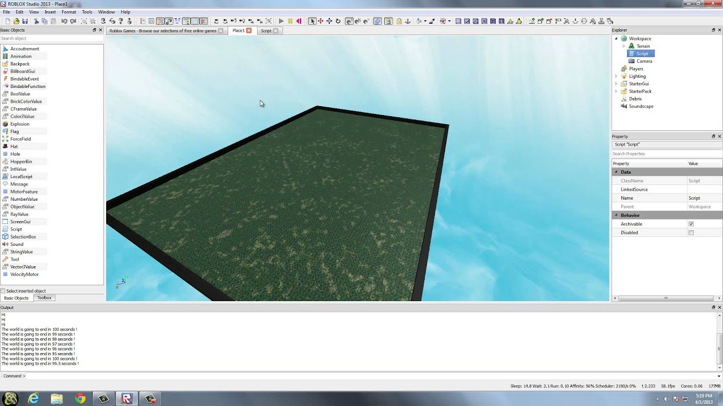Open the Insert menu

(50, 12)
